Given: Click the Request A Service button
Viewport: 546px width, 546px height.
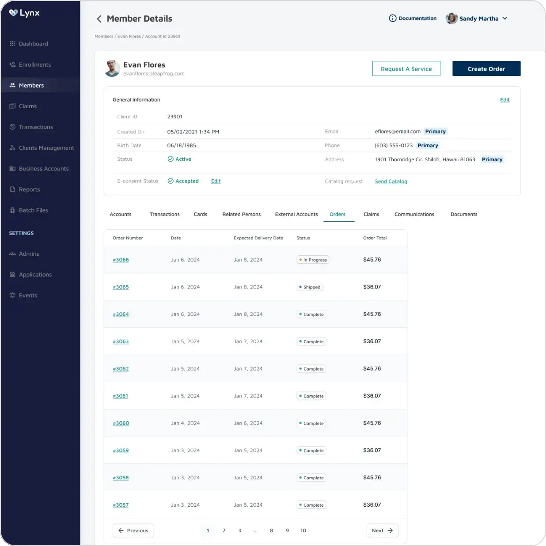Looking at the screenshot, I should click(x=406, y=69).
